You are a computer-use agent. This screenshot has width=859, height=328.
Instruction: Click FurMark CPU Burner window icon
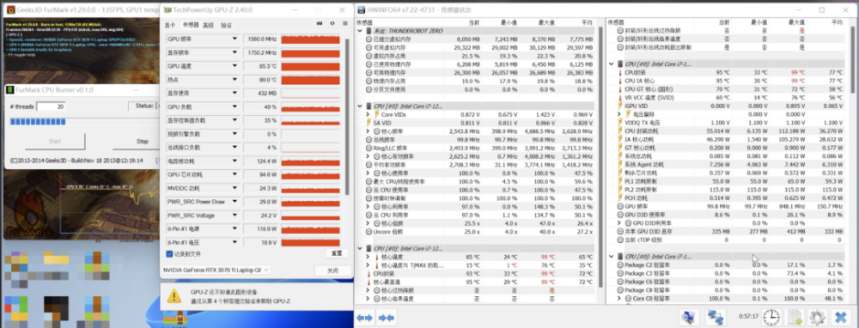point(9,90)
